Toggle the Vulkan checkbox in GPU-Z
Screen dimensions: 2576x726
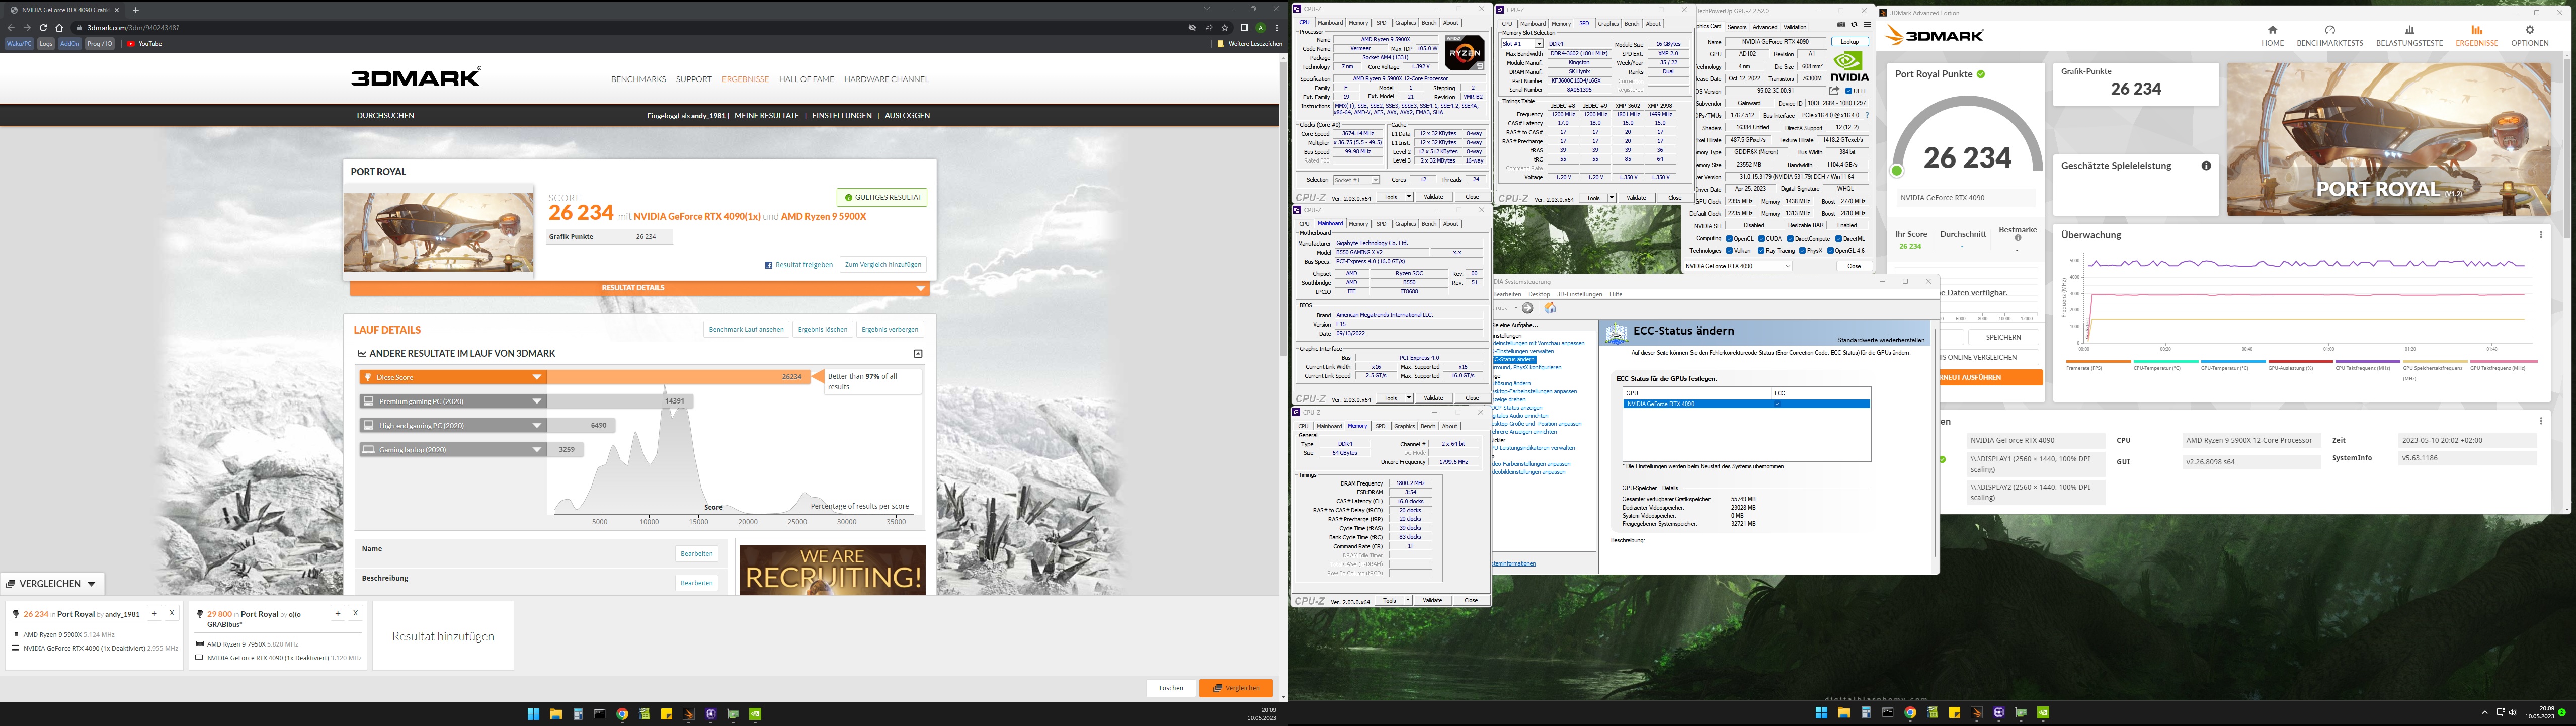[x=1729, y=250]
